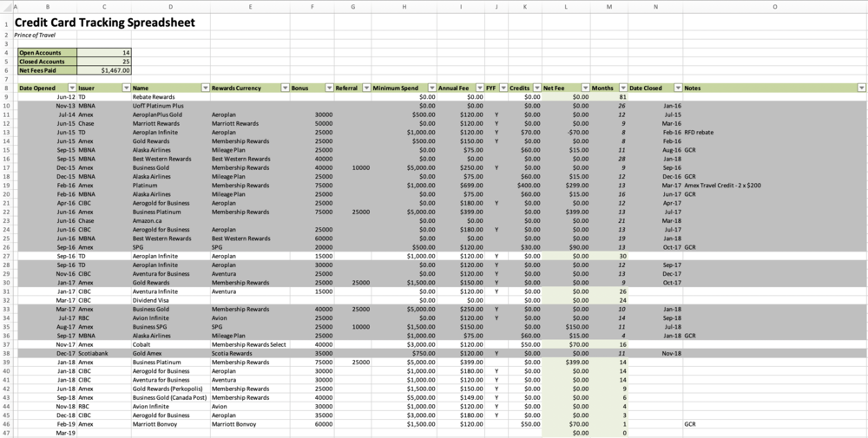This screenshot has height=438, width=868.
Task: Open the Date Opened filter dropdown
Action: point(71,88)
